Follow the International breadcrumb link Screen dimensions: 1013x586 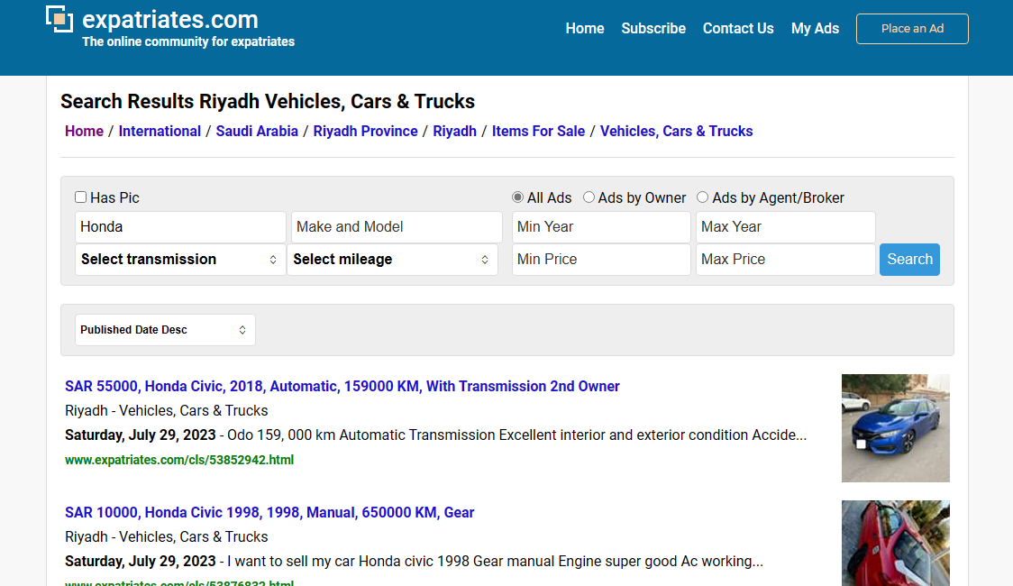point(160,131)
